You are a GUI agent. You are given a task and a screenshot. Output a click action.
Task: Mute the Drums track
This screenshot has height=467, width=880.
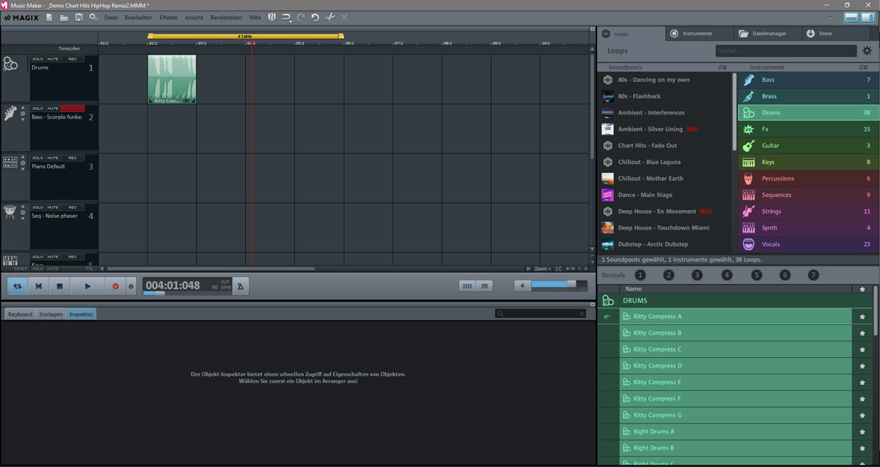53,59
